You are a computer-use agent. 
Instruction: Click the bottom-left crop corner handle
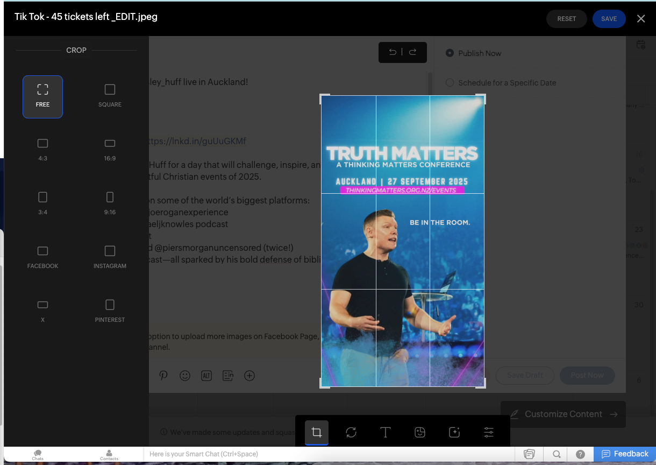point(325,383)
